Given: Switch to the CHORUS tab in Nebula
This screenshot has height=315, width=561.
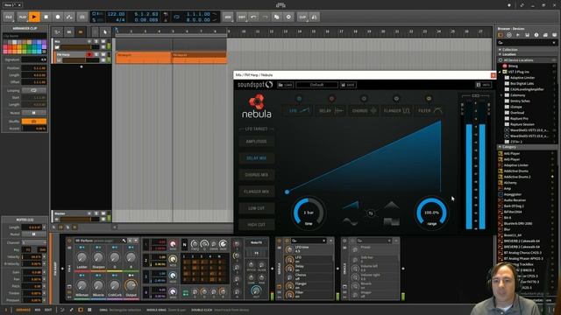Looking at the screenshot, I should 364,111.
